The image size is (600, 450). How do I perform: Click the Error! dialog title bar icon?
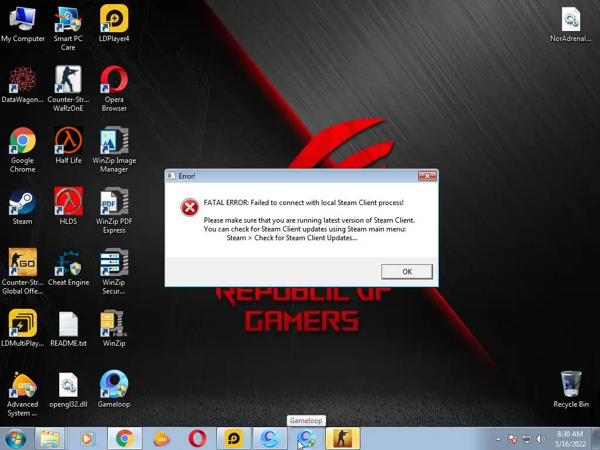172,176
